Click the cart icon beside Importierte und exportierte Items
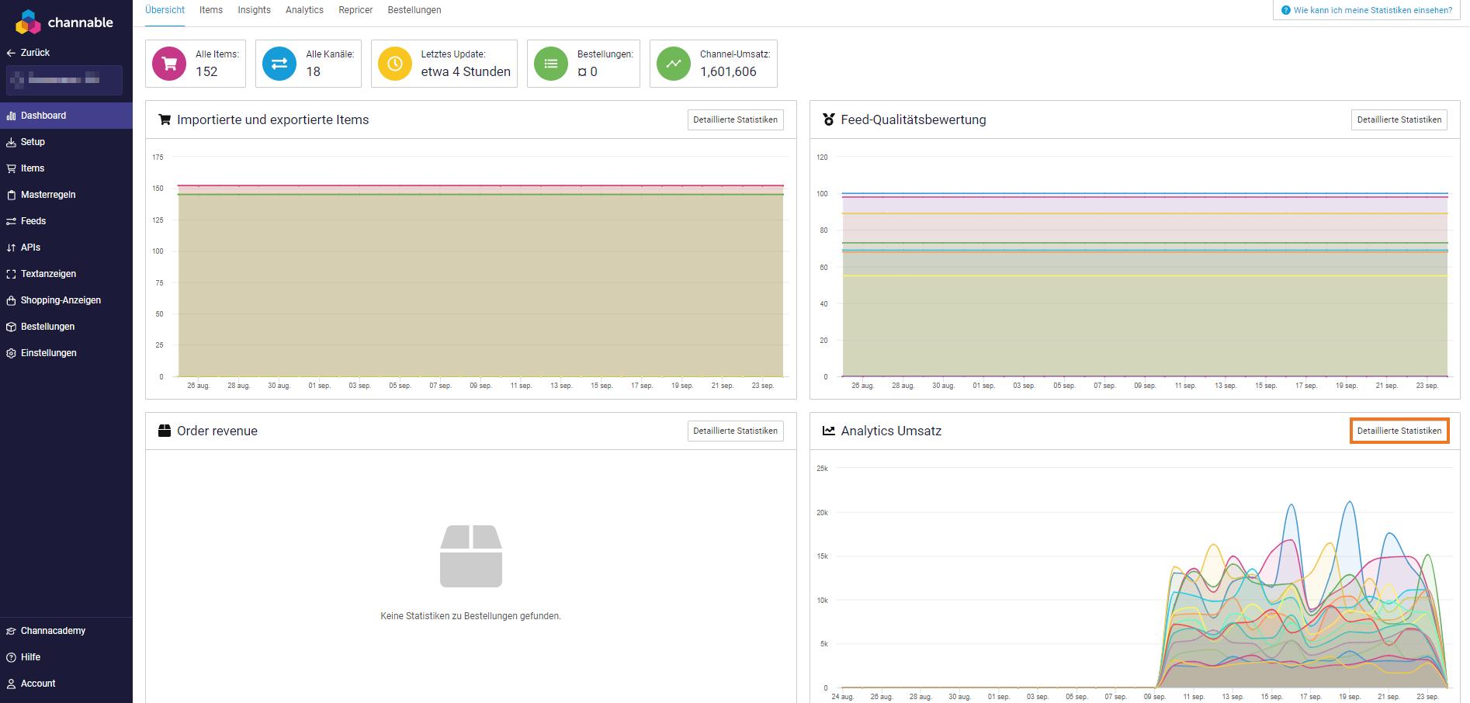This screenshot has height=703, width=1470. tap(165, 119)
